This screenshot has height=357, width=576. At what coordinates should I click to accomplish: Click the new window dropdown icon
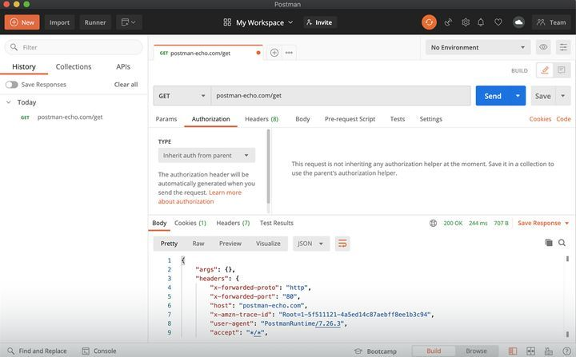tap(128, 22)
